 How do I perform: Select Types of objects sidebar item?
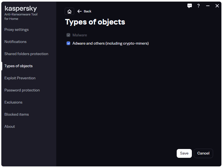[18, 66]
